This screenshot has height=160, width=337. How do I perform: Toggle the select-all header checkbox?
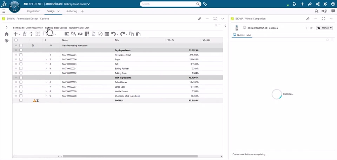[x=16, y=40]
